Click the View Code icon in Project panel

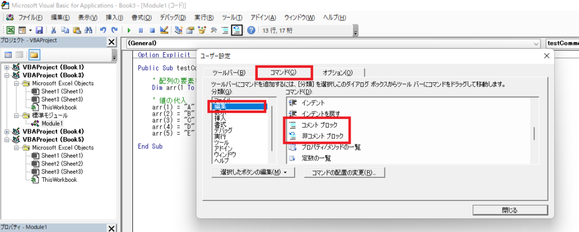pos(8,55)
